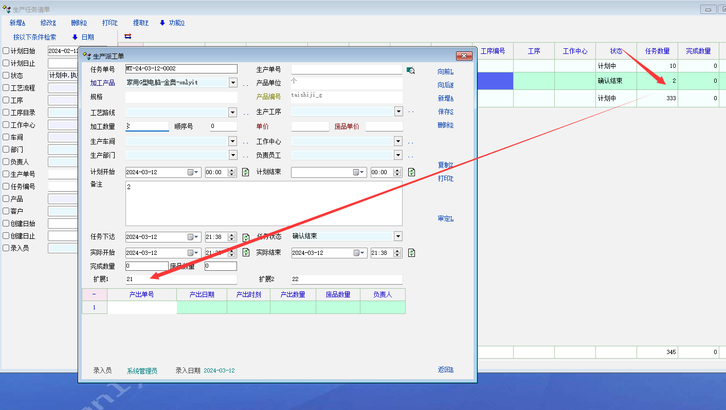Open the calendar picker for 计划开始 date
Image resolution: width=726 pixels, height=410 pixels.
coord(193,172)
